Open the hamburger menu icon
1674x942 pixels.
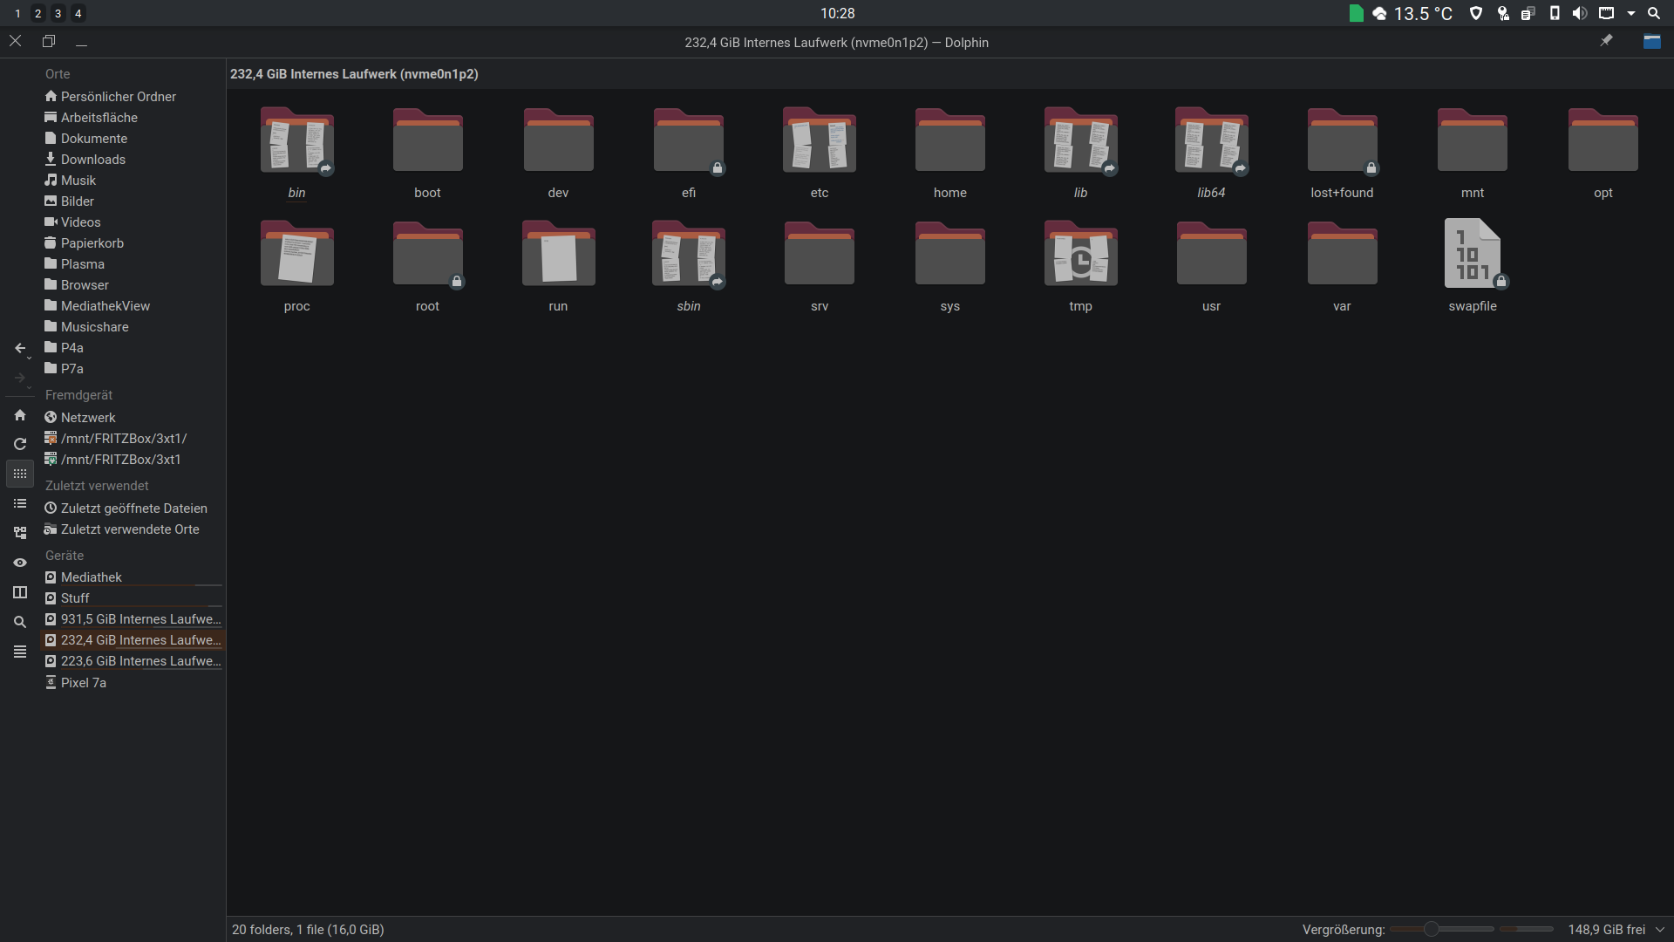(x=20, y=652)
